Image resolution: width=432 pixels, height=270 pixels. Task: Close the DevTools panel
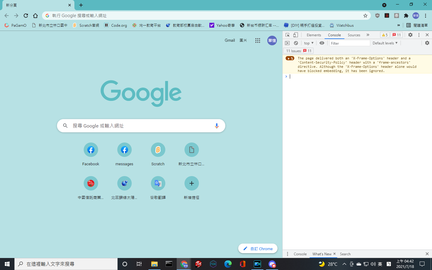[427, 35]
